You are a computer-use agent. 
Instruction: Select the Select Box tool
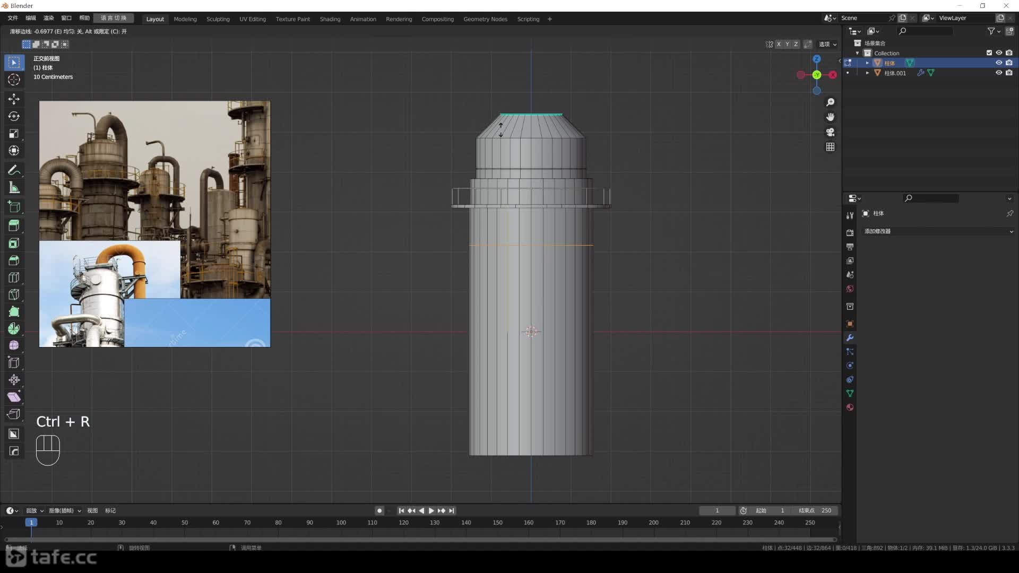tap(14, 63)
